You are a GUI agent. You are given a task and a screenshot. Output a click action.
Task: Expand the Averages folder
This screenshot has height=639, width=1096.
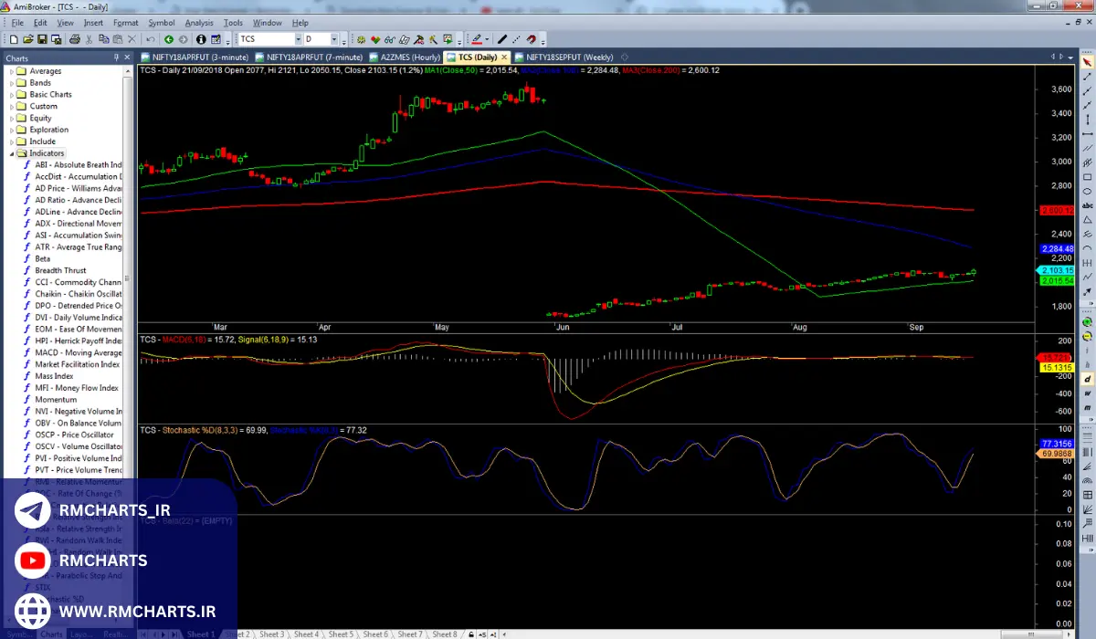[x=13, y=71]
